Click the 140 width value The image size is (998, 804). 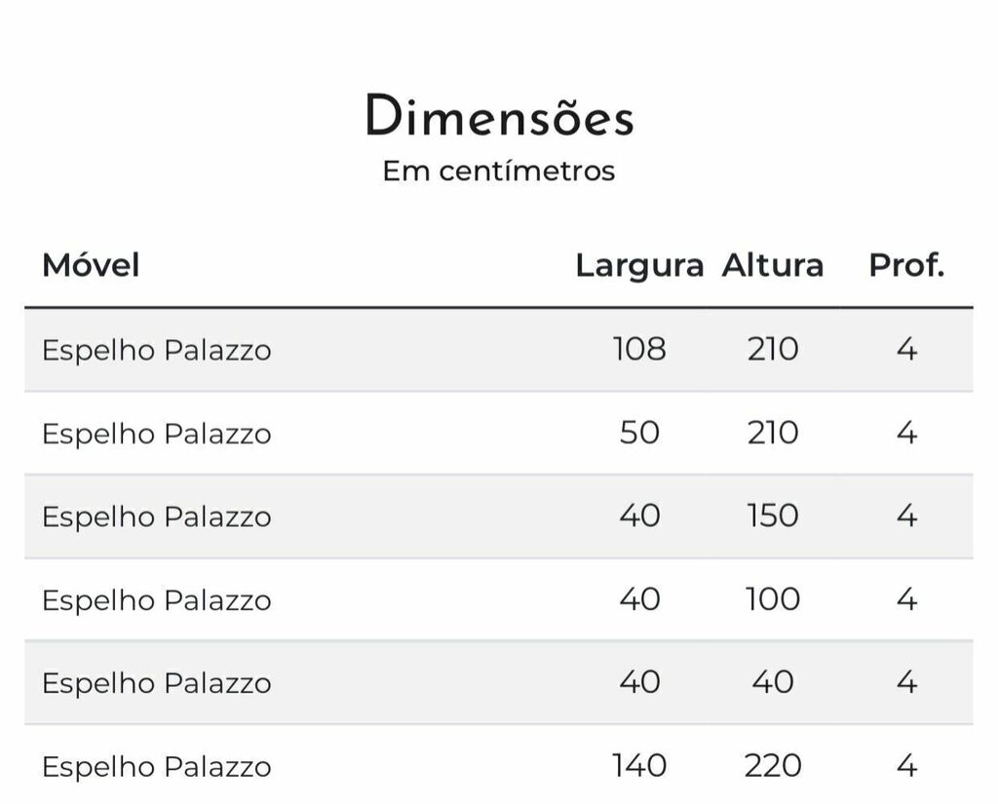[x=639, y=766]
